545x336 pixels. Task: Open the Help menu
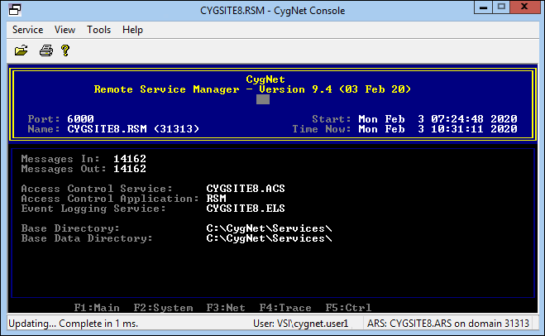[x=132, y=30]
